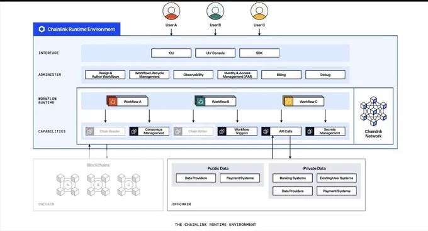Click the Public Data heading
428x231 pixels.
coord(218,168)
